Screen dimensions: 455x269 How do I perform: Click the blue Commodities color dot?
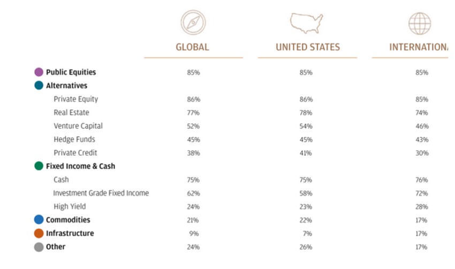[39, 220]
